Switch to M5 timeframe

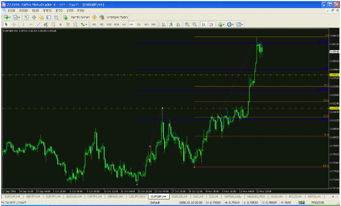click(101, 25)
